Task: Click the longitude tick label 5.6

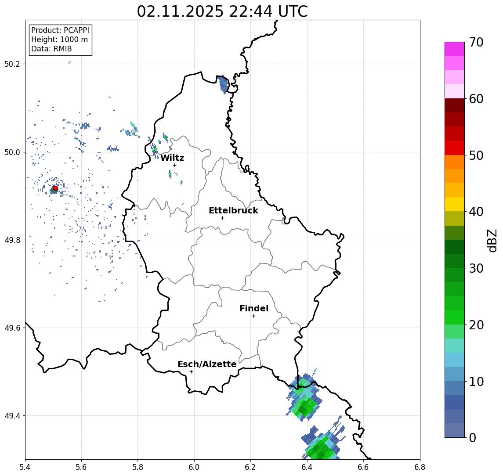Action: [81, 467]
